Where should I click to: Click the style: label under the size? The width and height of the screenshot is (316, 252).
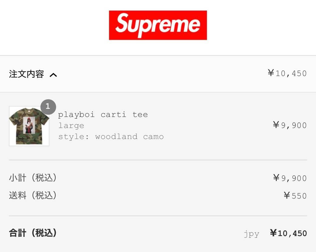73,137
